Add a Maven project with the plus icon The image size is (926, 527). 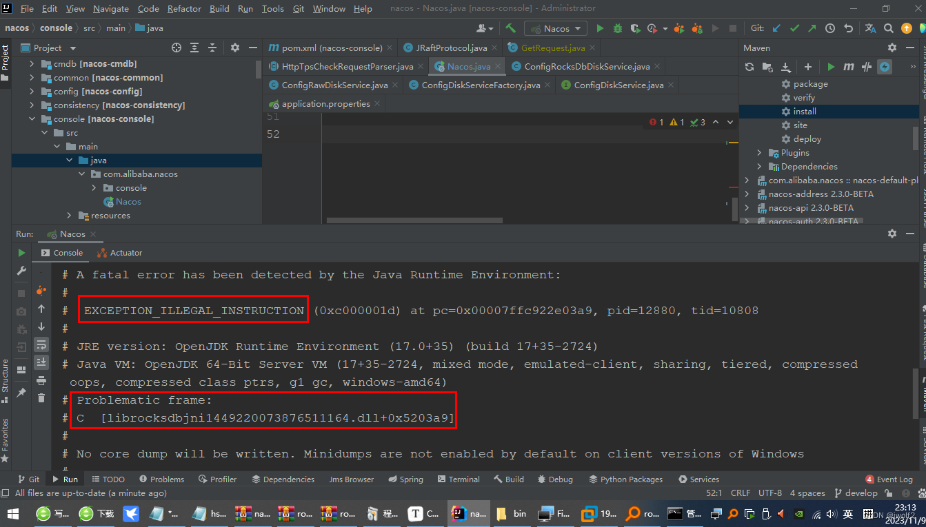pyautogui.click(x=808, y=67)
